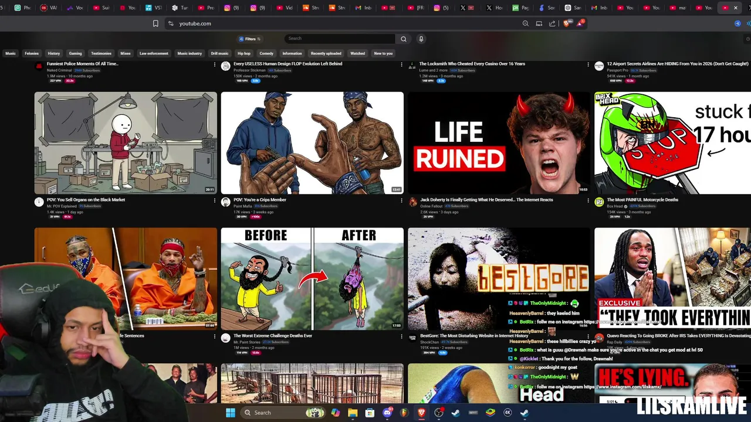Open Quavo Reacting To Going BROKE title

pyautogui.click(x=679, y=336)
